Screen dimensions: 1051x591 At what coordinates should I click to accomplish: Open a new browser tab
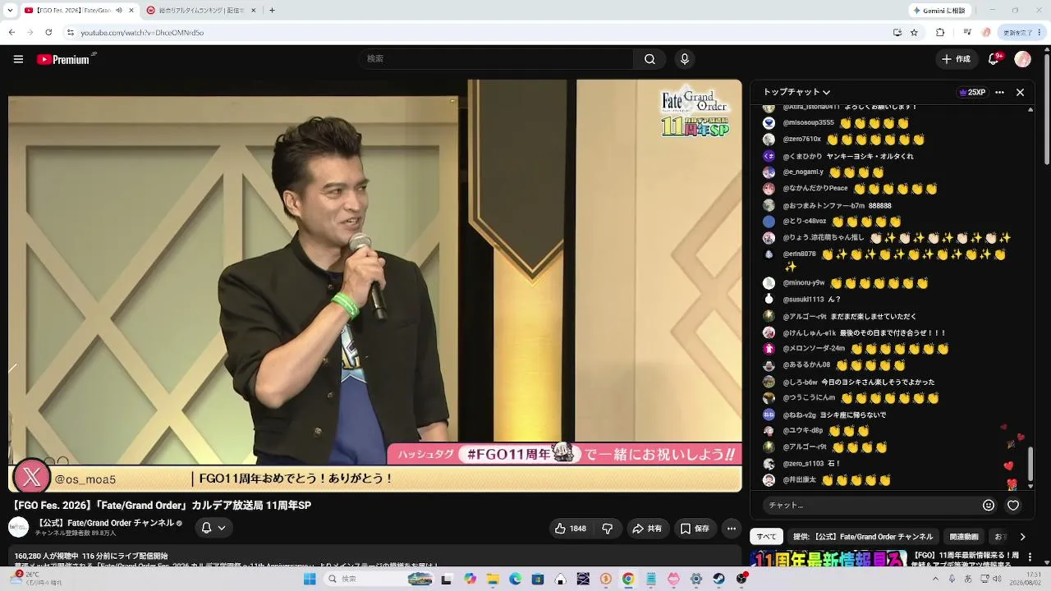click(272, 11)
